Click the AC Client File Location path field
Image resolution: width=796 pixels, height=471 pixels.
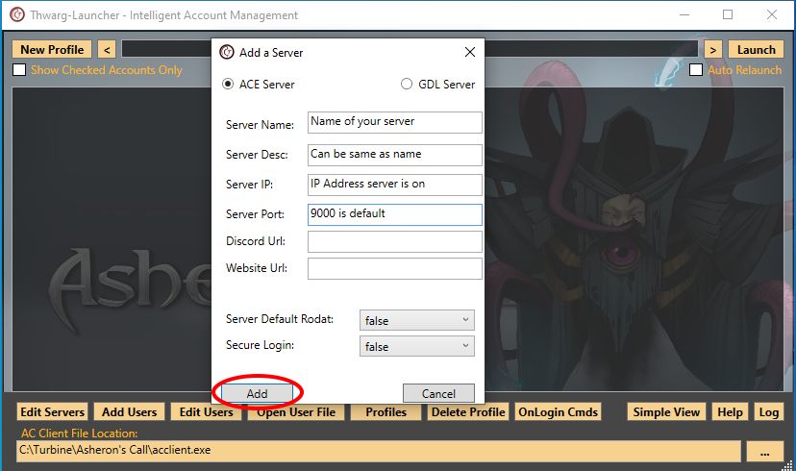(378, 451)
